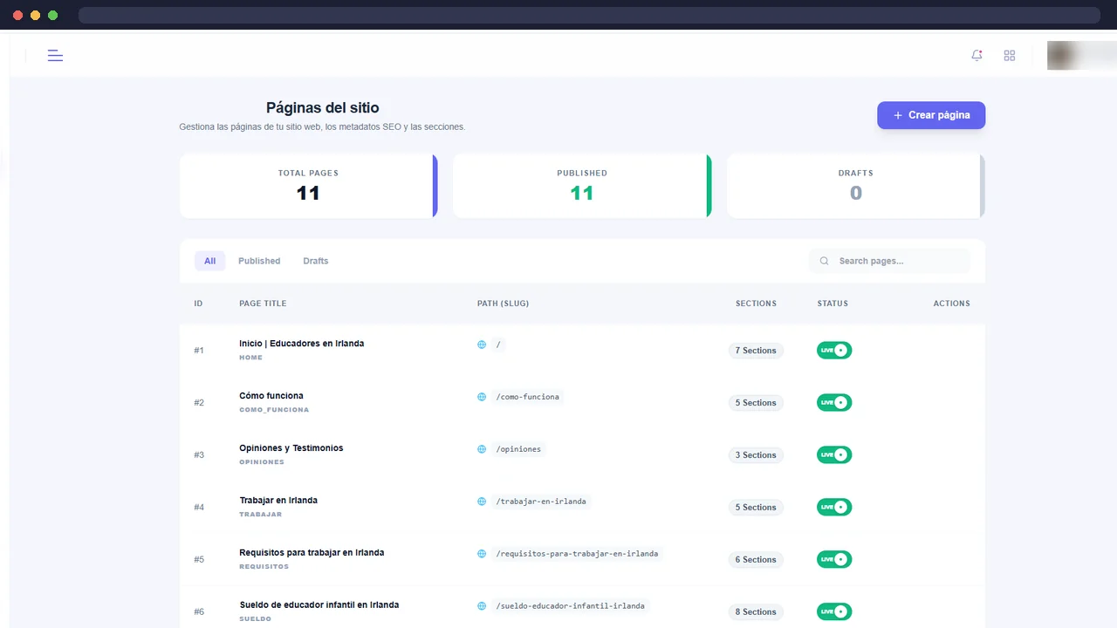Open the 7 Sections badge
Viewport: 1117px width, 628px height.
[756, 351]
